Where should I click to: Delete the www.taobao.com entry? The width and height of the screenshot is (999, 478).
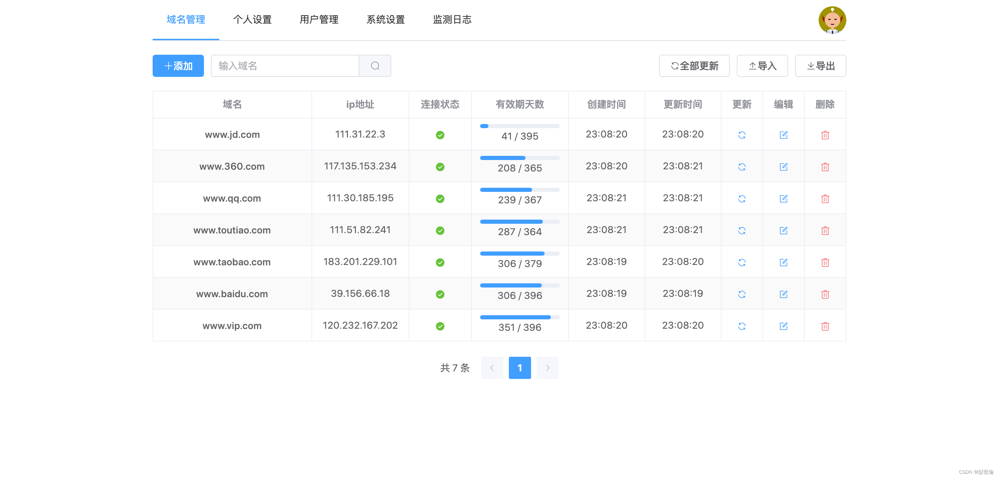click(x=825, y=262)
